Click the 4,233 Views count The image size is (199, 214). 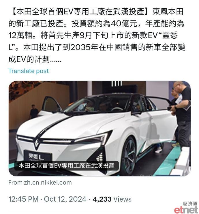point(112,199)
